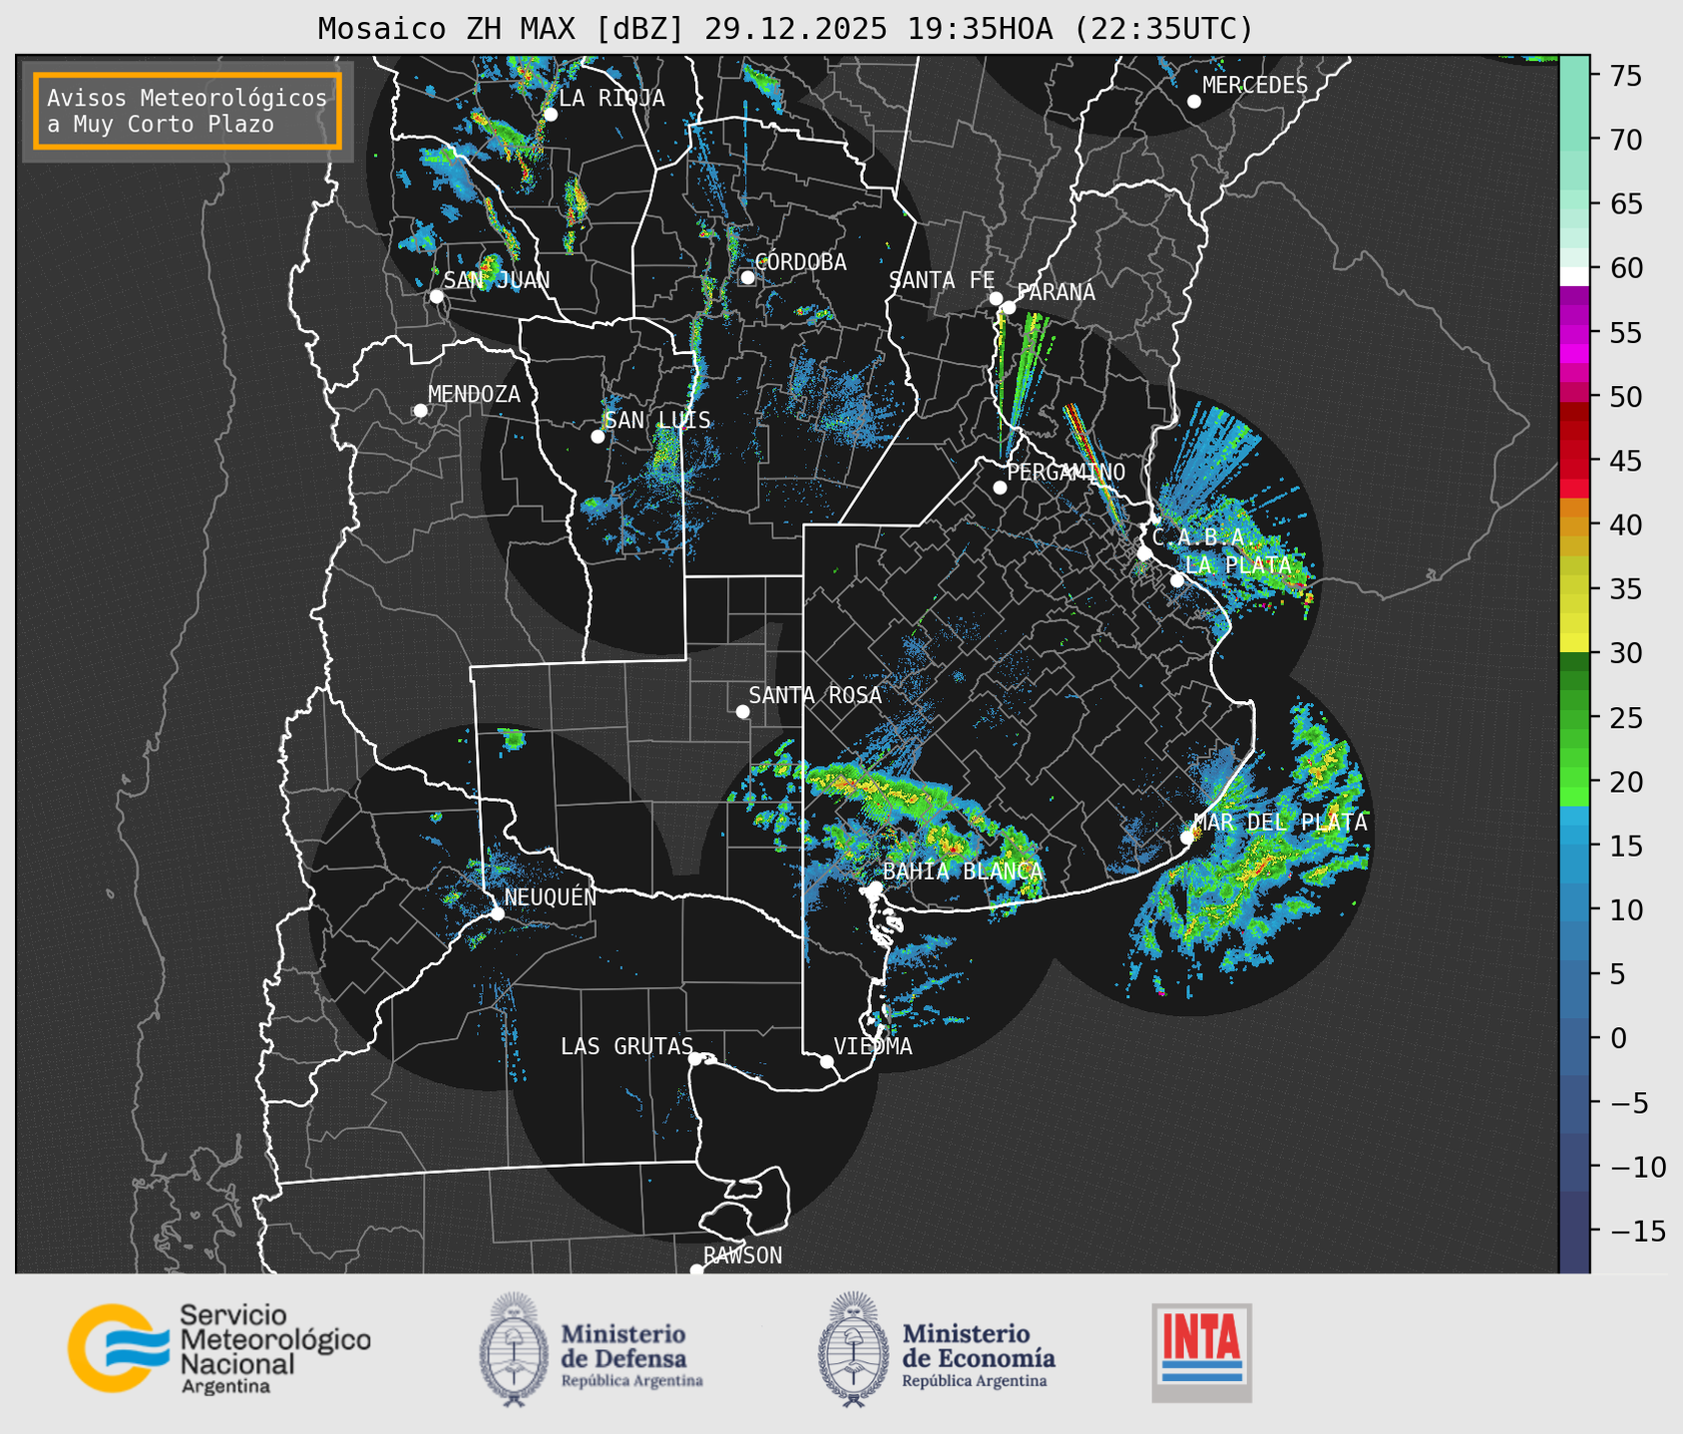
Task: Click the MENDOZA city label
Action: tap(474, 394)
